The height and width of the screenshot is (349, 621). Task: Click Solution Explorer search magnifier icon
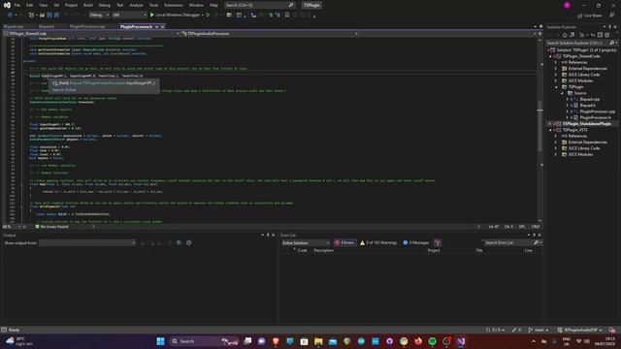[x=612, y=43]
